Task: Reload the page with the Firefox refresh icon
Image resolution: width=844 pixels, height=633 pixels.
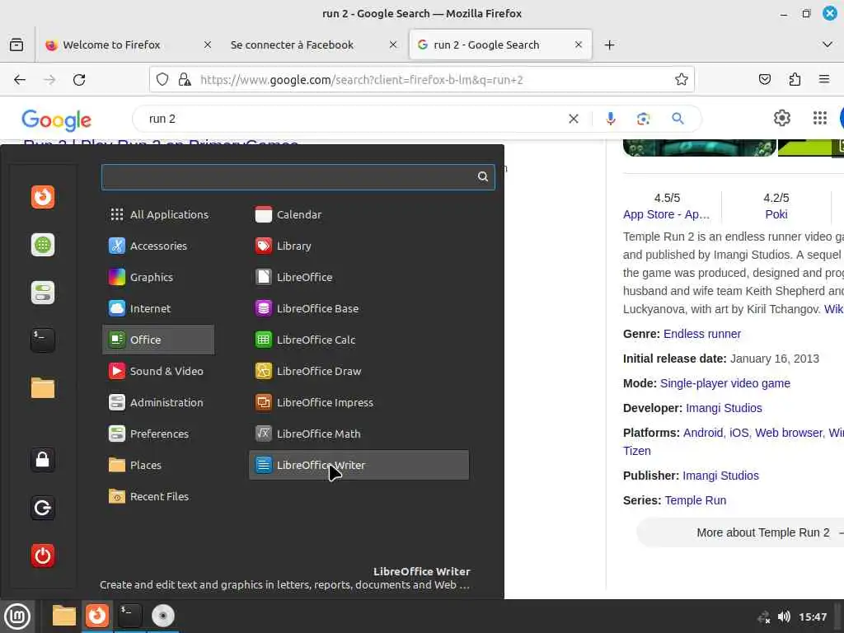Action: 79,80
